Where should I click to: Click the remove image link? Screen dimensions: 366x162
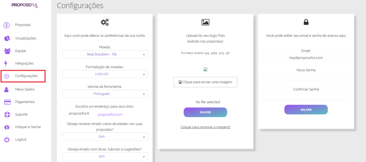pyautogui.click(x=205, y=127)
